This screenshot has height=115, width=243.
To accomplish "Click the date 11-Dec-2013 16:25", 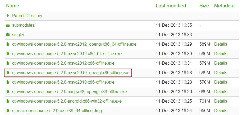I will coord(174,101).
